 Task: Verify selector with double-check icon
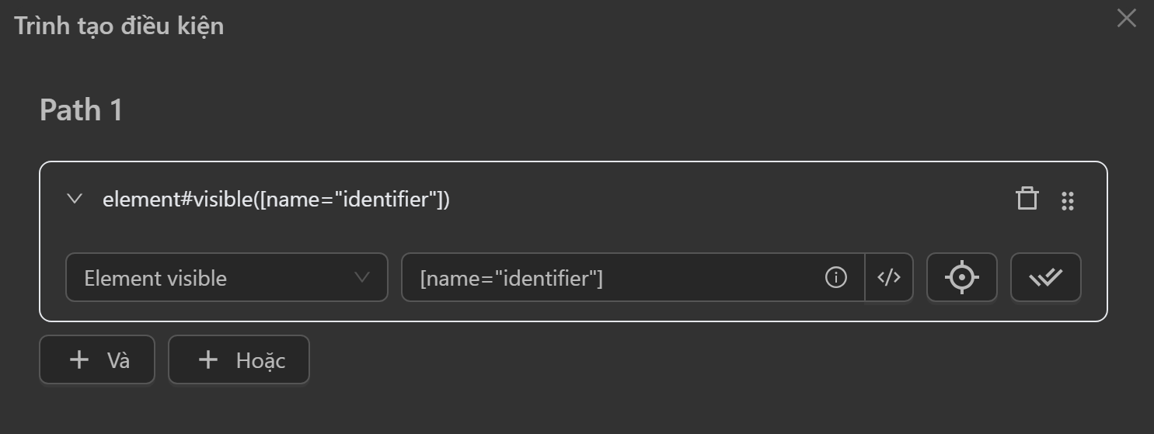1045,277
